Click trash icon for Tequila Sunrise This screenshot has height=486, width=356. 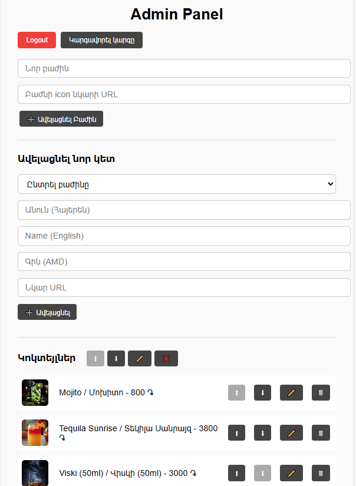click(321, 433)
